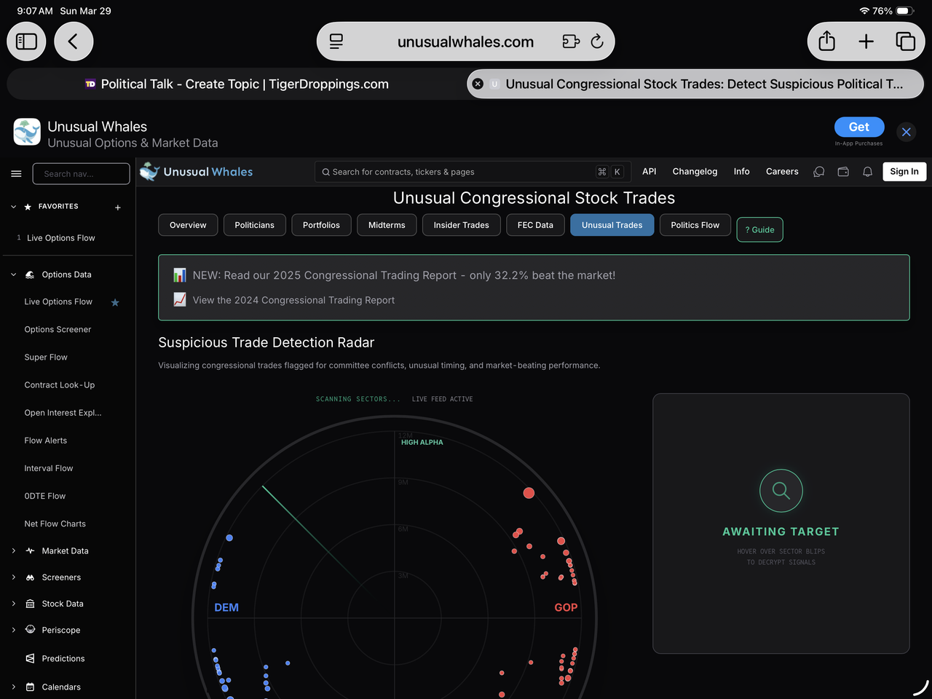
Task: View the 2024 Congressional Trading Report
Action: (x=293, y=300)
